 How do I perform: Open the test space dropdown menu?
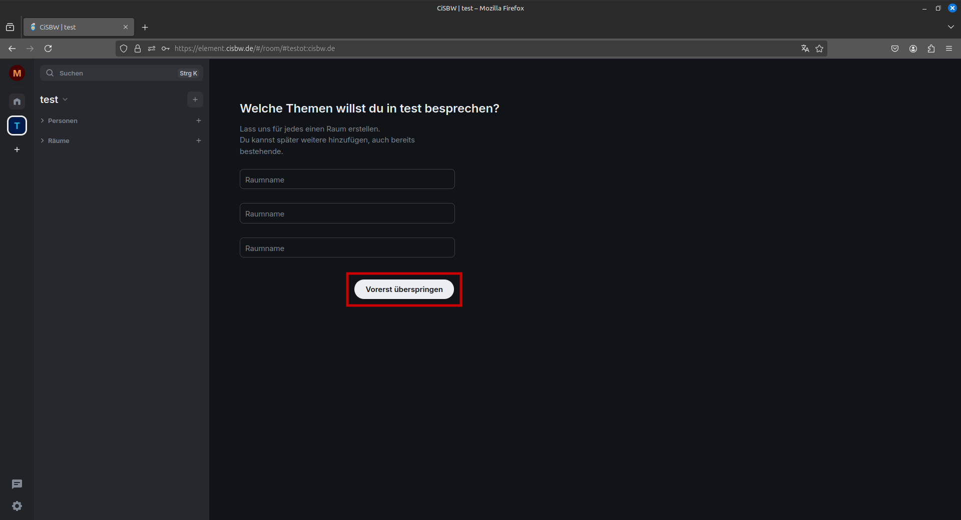click(x=54, y=99)
